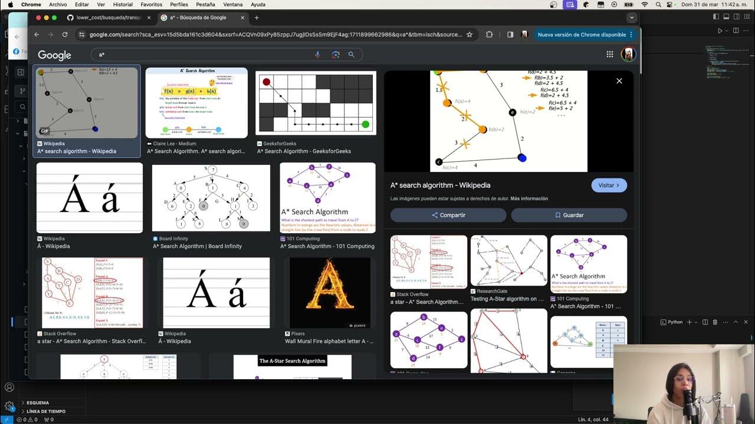Click the large A* preview image
Viewport: 755px width, 424px height.
pyautogui.click(x=508, y=121)
